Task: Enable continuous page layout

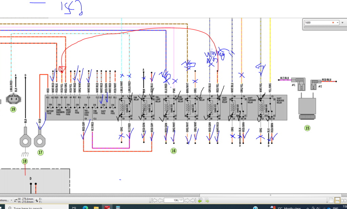Action: point(337,201)
